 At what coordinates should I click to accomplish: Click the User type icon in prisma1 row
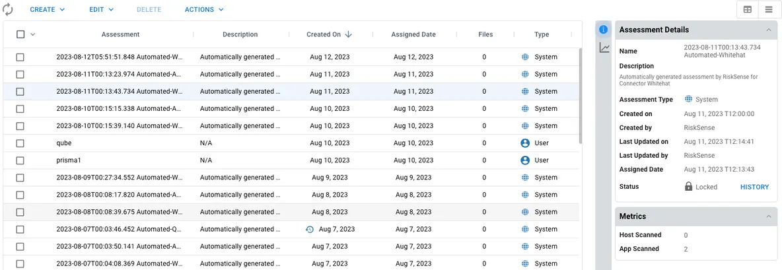pyautogui.click(x=524, y=160)
